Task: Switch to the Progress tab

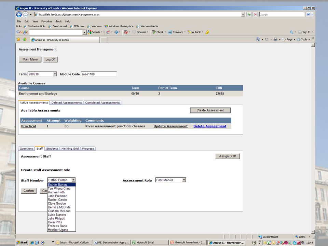Action: coord(88,149)
